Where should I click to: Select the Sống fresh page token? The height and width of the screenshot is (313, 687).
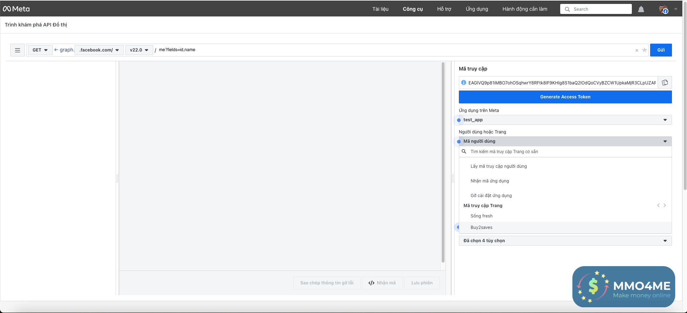(x=565, y=216)
